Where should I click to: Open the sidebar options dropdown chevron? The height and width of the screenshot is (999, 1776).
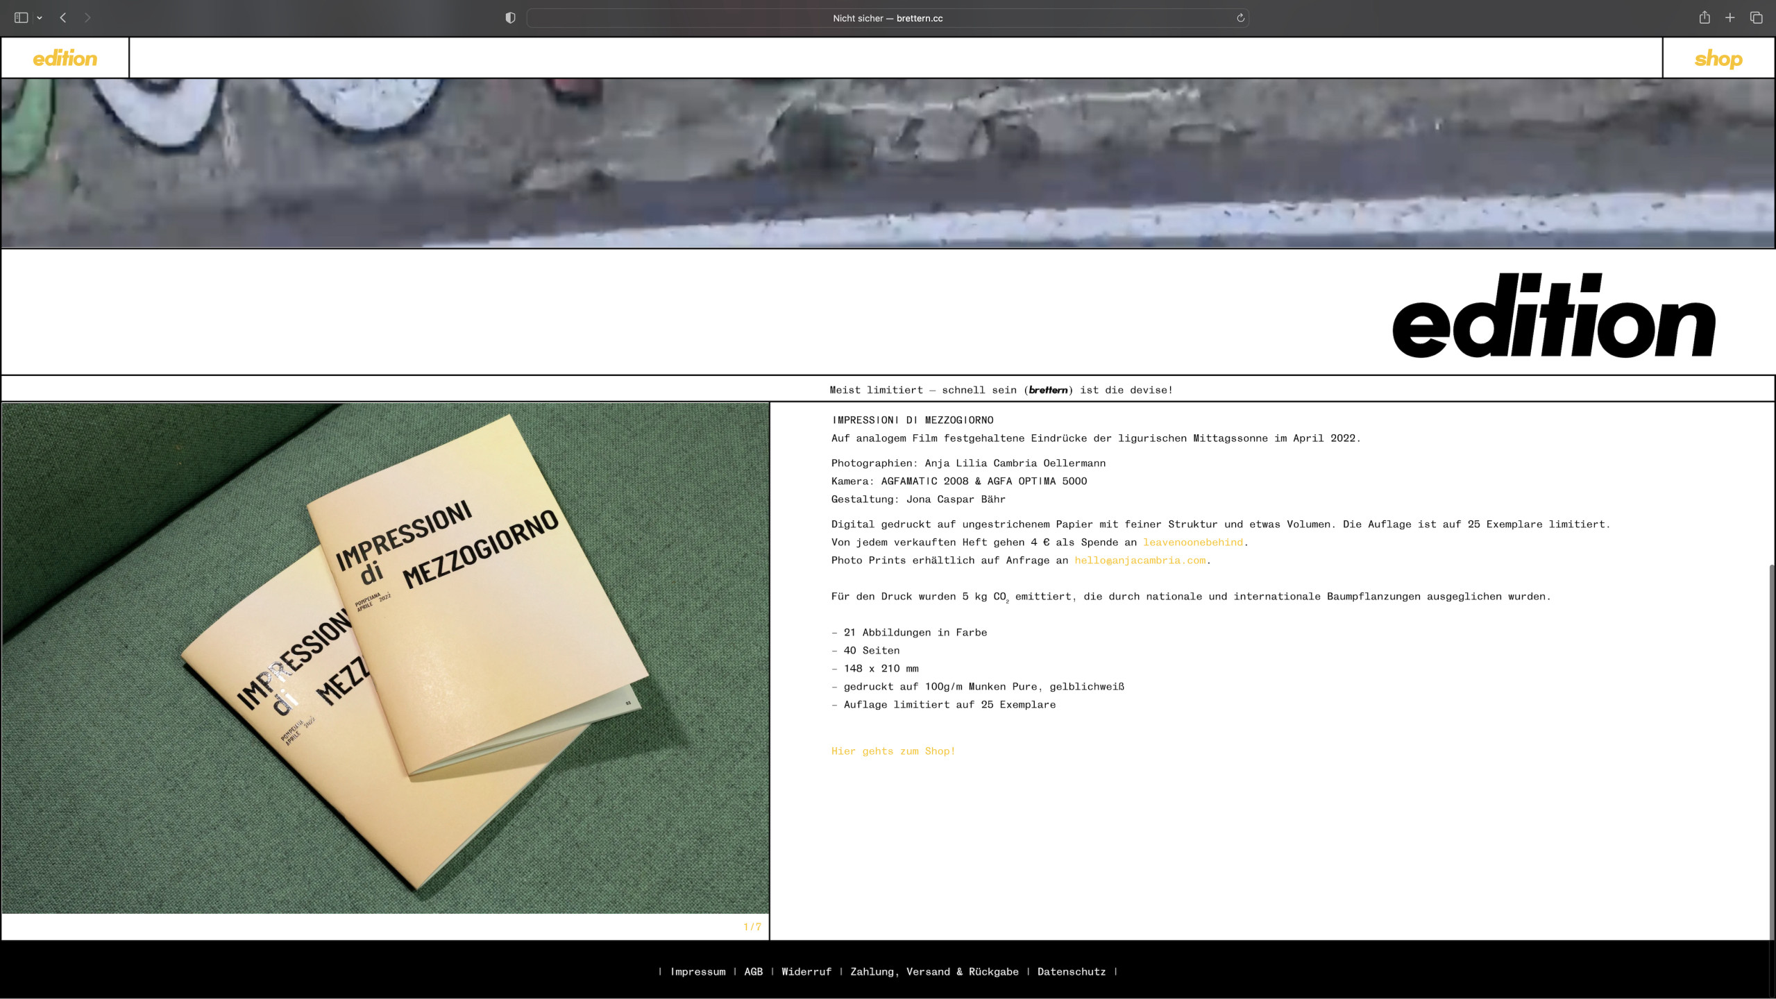[x=40, y=18]
